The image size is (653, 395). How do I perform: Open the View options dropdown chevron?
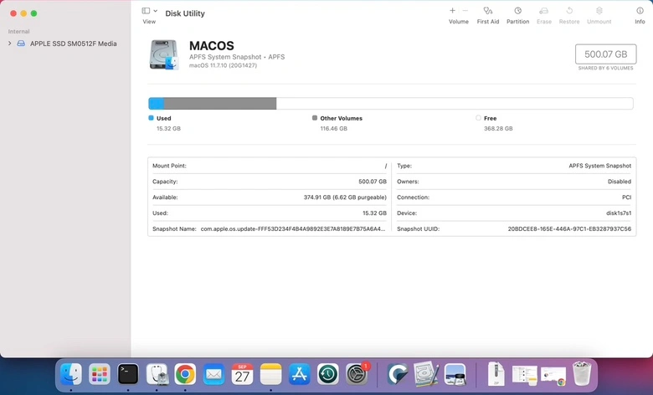click(156, 11)
